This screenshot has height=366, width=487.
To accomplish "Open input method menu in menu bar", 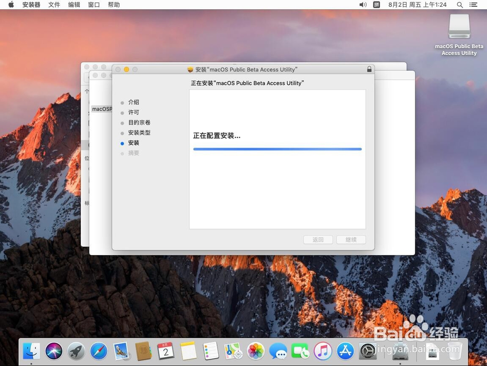I will [376, 5].
